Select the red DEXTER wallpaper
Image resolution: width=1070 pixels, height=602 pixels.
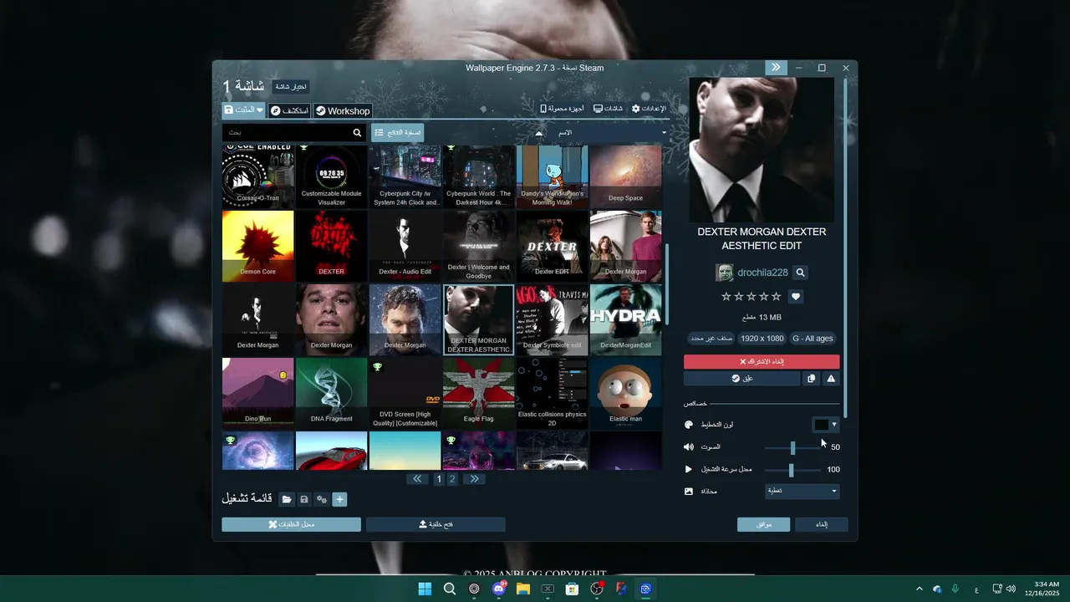pyautogui.click(x=332, y=246)
